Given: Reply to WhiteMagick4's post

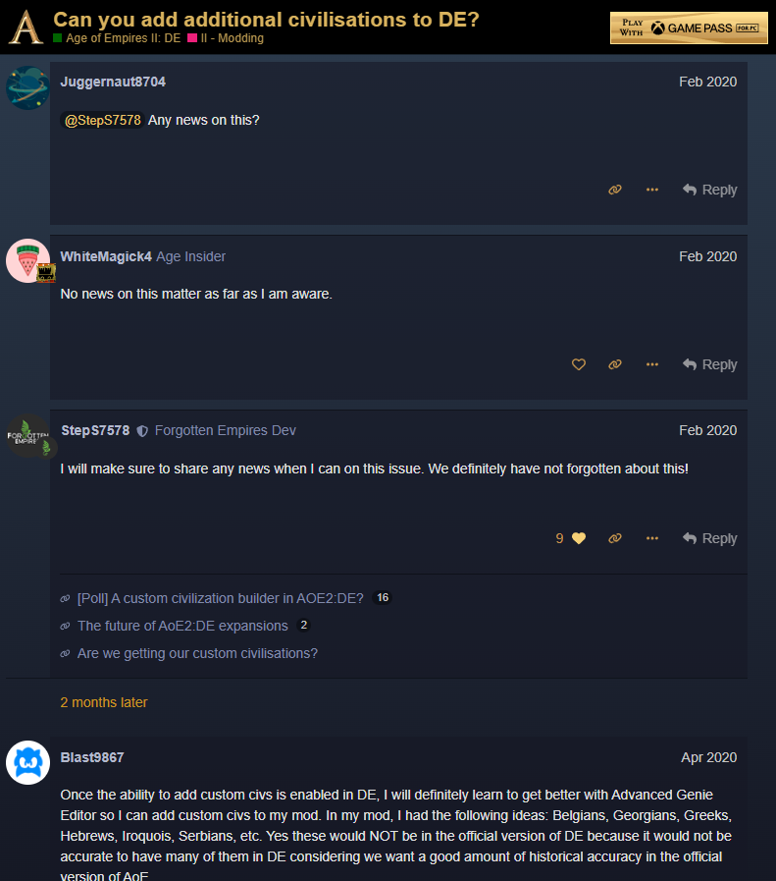Looking at the screenshot, I should click(709, 364).
